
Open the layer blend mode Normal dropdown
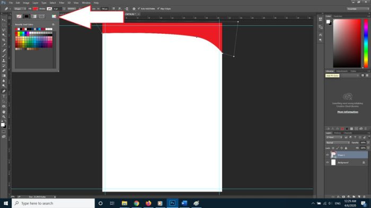(x=338, y=143)
